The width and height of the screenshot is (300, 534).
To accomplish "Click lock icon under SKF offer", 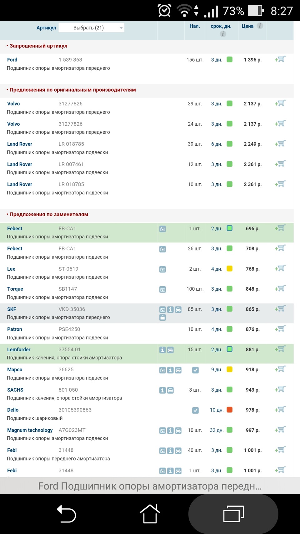I will coord(162,318).
